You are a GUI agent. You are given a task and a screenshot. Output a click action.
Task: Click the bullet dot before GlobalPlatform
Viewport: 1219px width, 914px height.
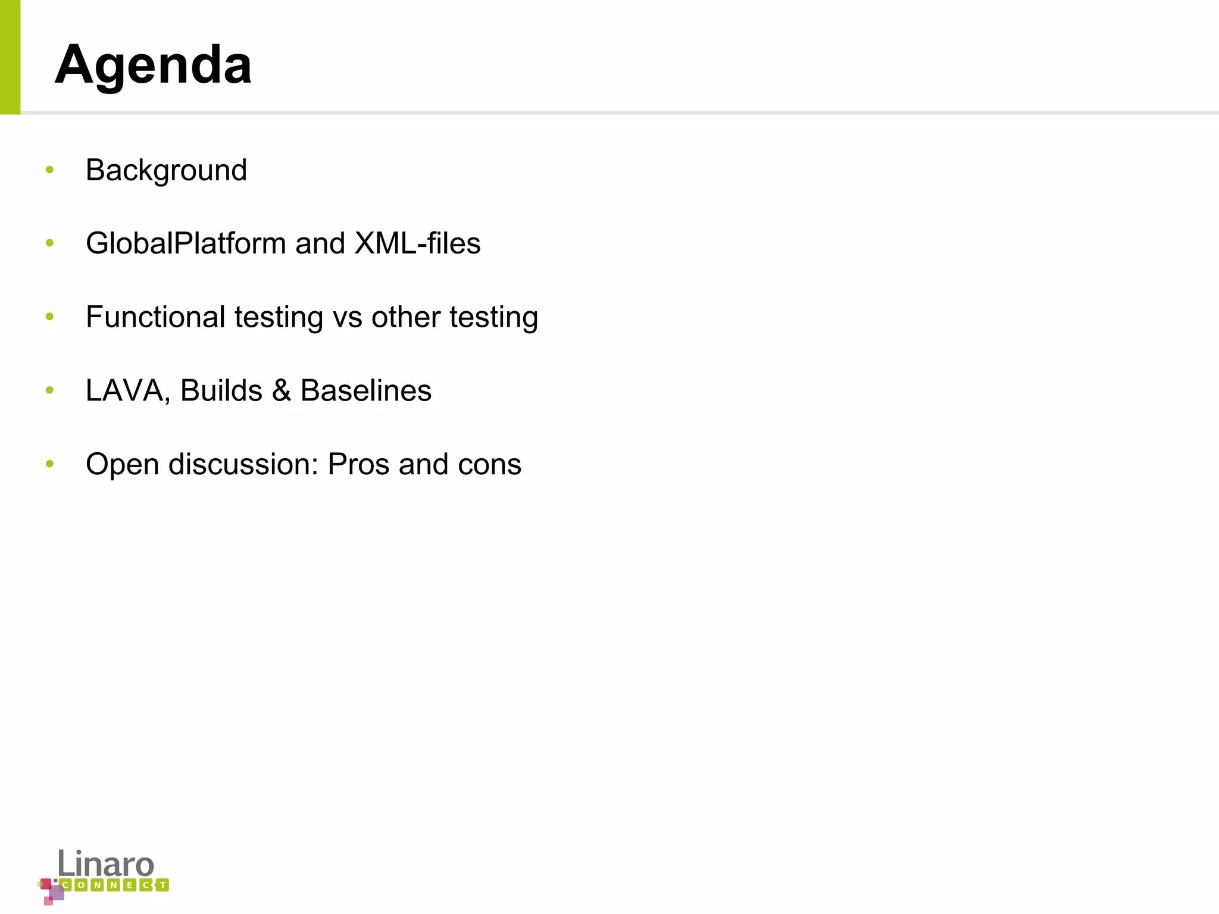point(49,243)
